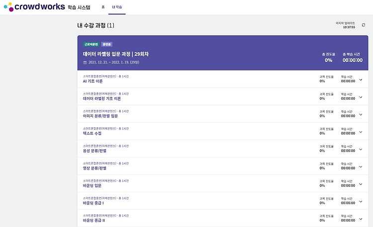This screenshot has width=373, height=227.
Task: Expand the 바운딩 입문 row
Action: 361,184
